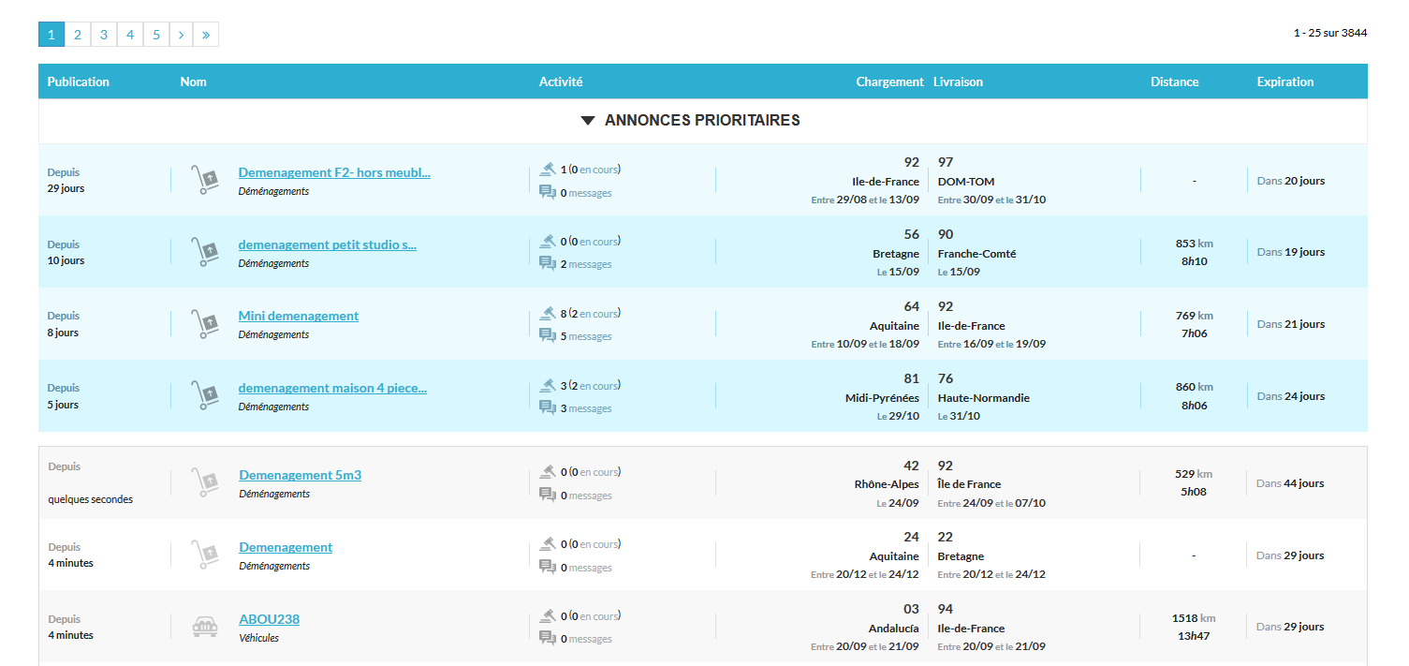Click the hand truck icon beside Demenagement F2
Viewport: 1409px width, 666px height.
[204, 180]
